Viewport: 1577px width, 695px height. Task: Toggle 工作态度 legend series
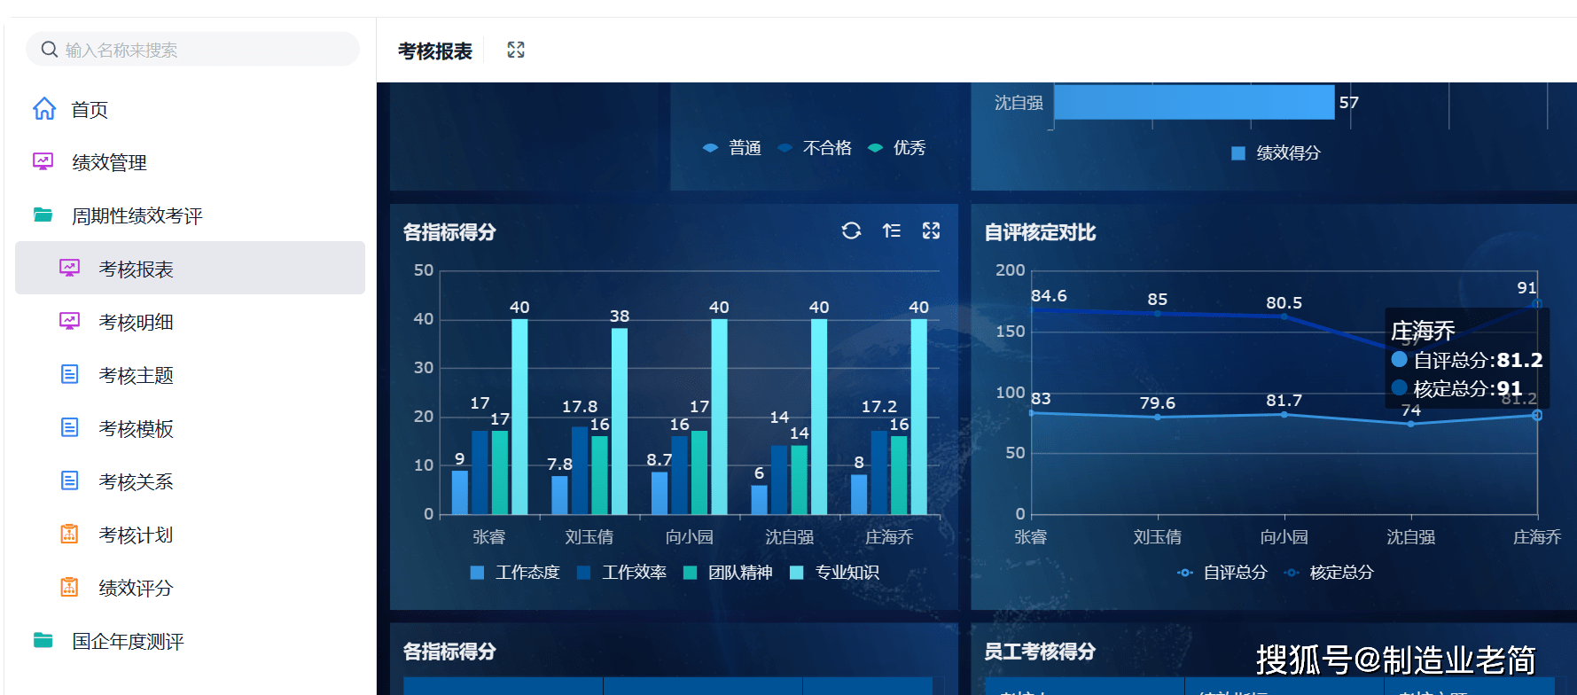tap(515, 573)
